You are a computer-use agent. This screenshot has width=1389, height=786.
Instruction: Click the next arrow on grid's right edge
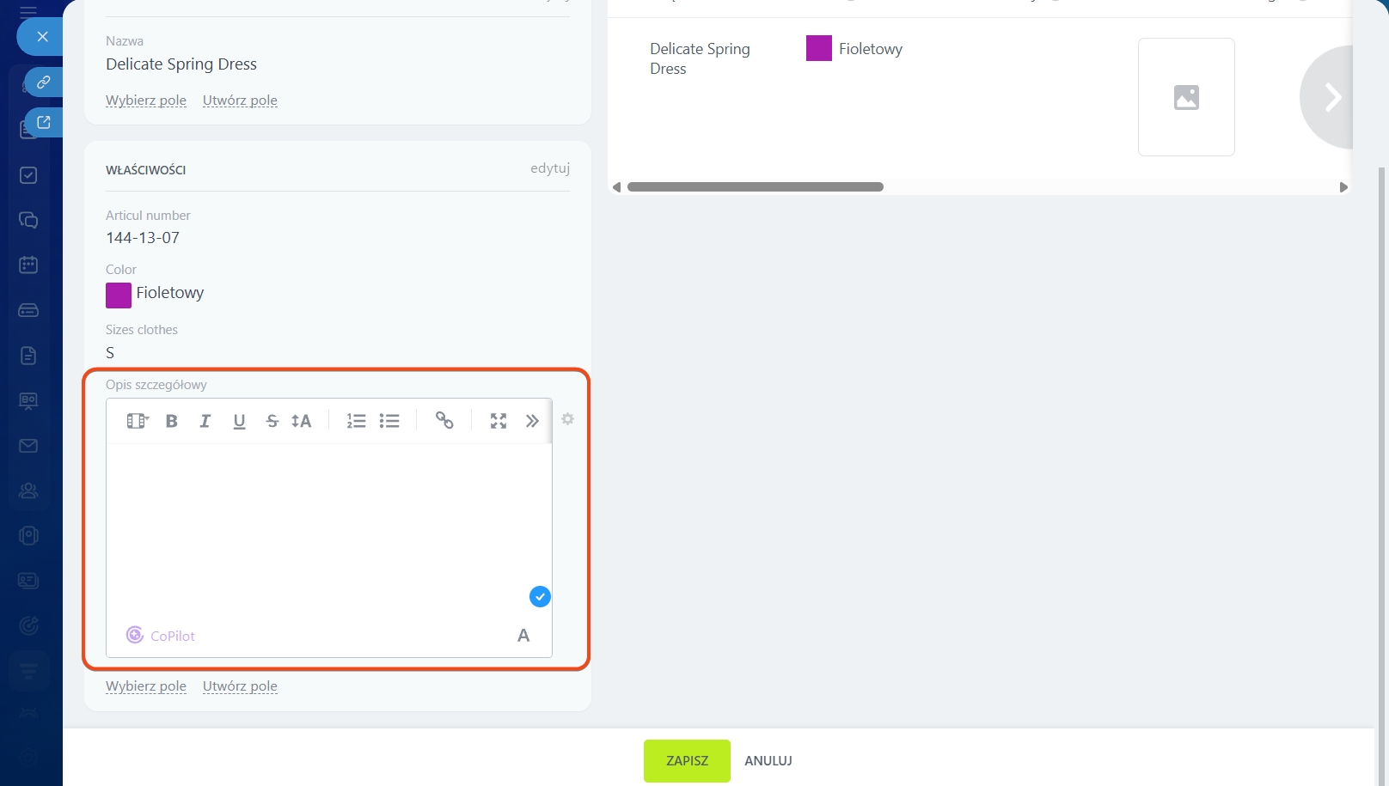[x=1329, y=97]
